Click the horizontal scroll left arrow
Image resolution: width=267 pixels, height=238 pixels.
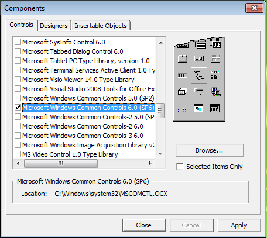click(x=18, y=163)
